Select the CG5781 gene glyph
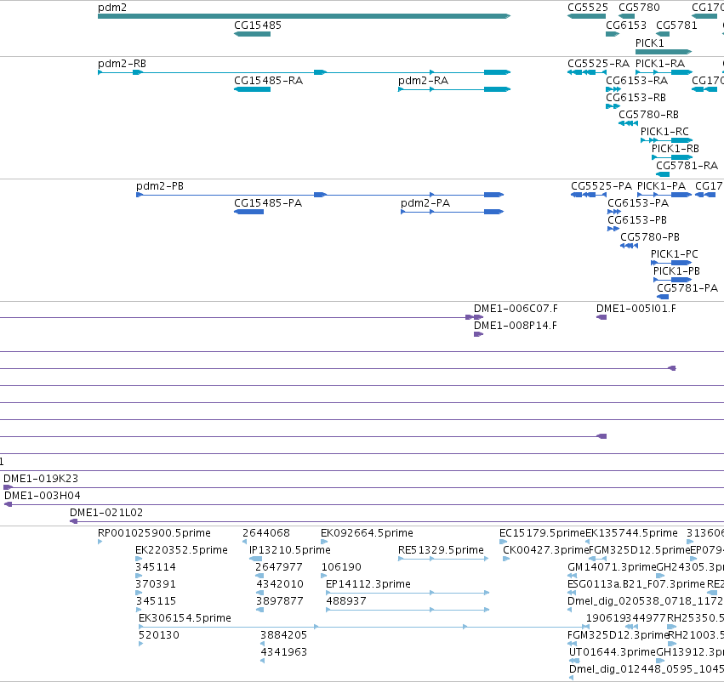The height and width of the screenshot is (682, 724). (663, 34)
